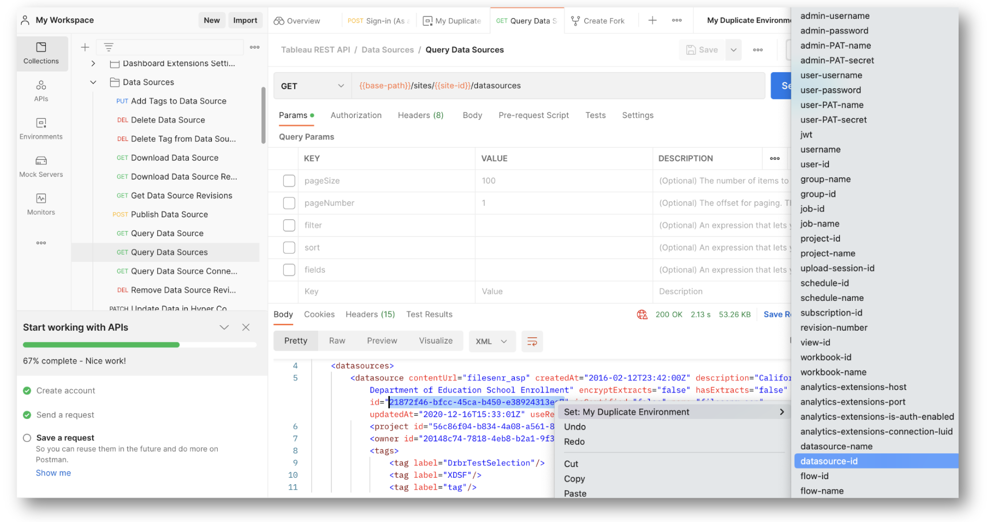
Task: Click the New button
Action: [212, 20]
